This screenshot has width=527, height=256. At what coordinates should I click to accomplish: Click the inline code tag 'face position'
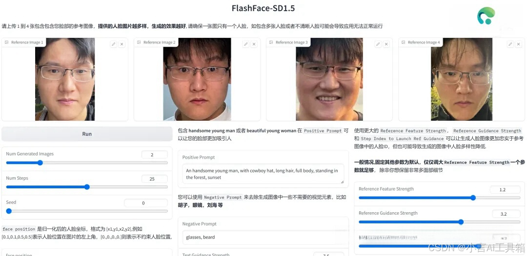[19, 229]
